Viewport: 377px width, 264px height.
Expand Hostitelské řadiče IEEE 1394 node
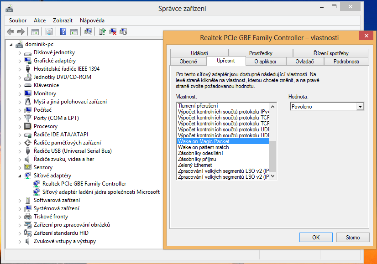click(20, 69)
